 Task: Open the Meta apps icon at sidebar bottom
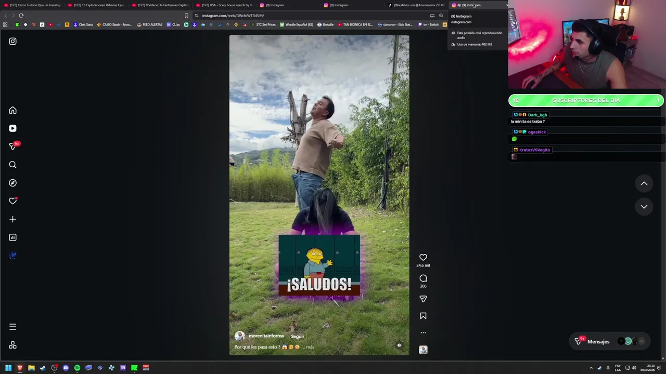coord(12,345)
